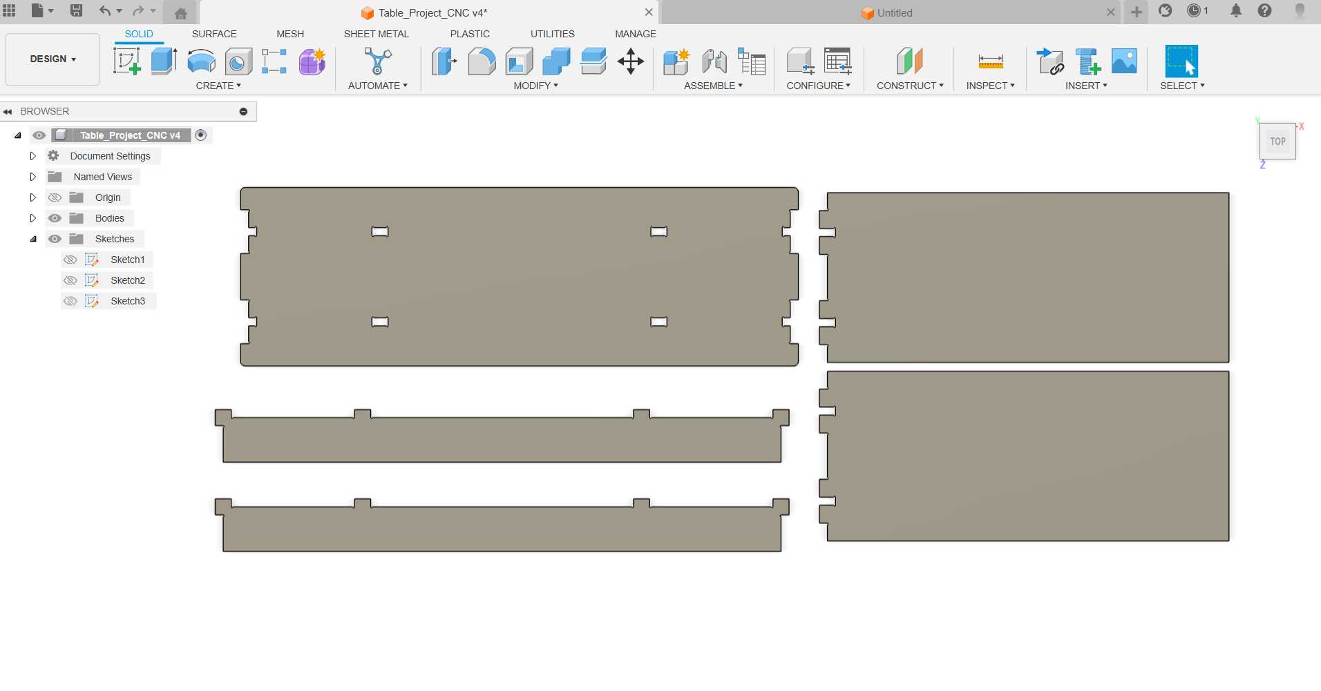Show Sketch3 in the canvas
Viewport: 1321px width, 691px height.
70,301
